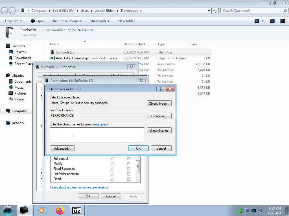Image resolution: width=289 pixels, height=216 pixels.
Task: Expand breadcrumb arrow after Users
Action: coord(92,11)
